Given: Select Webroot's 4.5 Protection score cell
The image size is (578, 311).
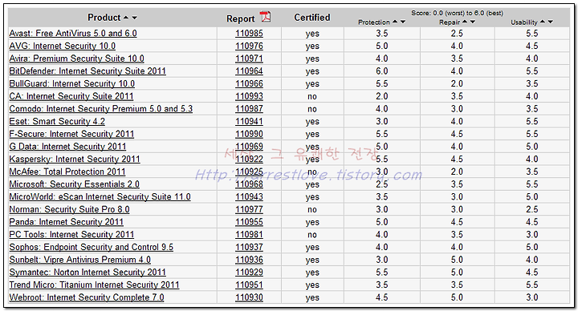Looking at the screenshot, I should pos(382,297).
